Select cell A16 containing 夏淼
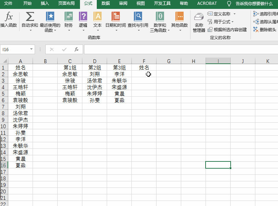The image size is (278, 206). (x=20, y=165)
